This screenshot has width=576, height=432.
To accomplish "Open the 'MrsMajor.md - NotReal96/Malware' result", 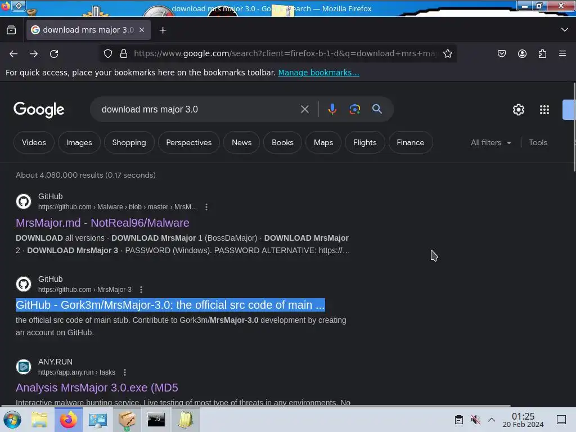I will pyautogui.click(x=102, y=223).
